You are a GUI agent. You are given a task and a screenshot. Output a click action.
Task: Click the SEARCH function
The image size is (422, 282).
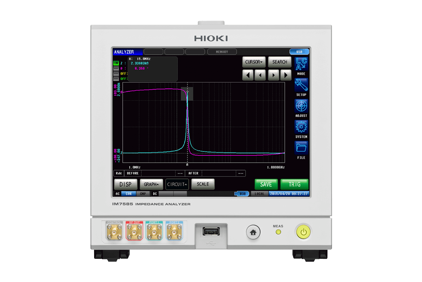click(x=280, y=62)
